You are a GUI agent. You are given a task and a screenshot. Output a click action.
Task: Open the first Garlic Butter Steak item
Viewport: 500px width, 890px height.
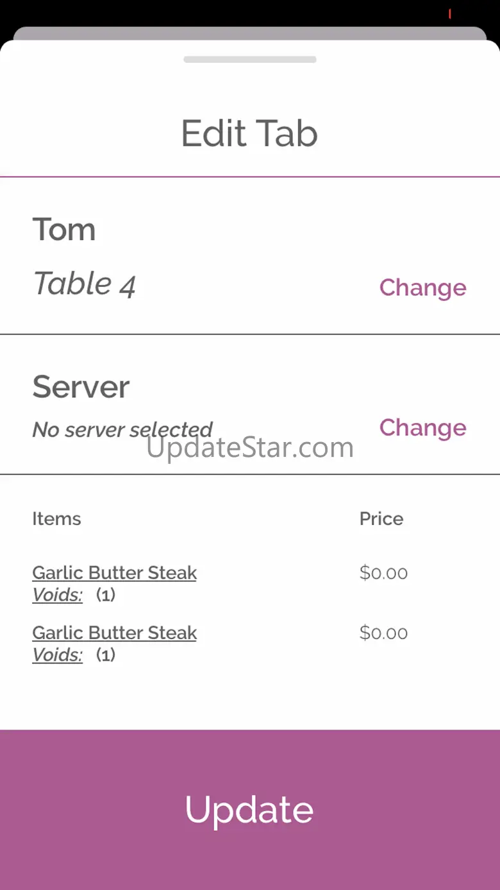pos(114,572)
